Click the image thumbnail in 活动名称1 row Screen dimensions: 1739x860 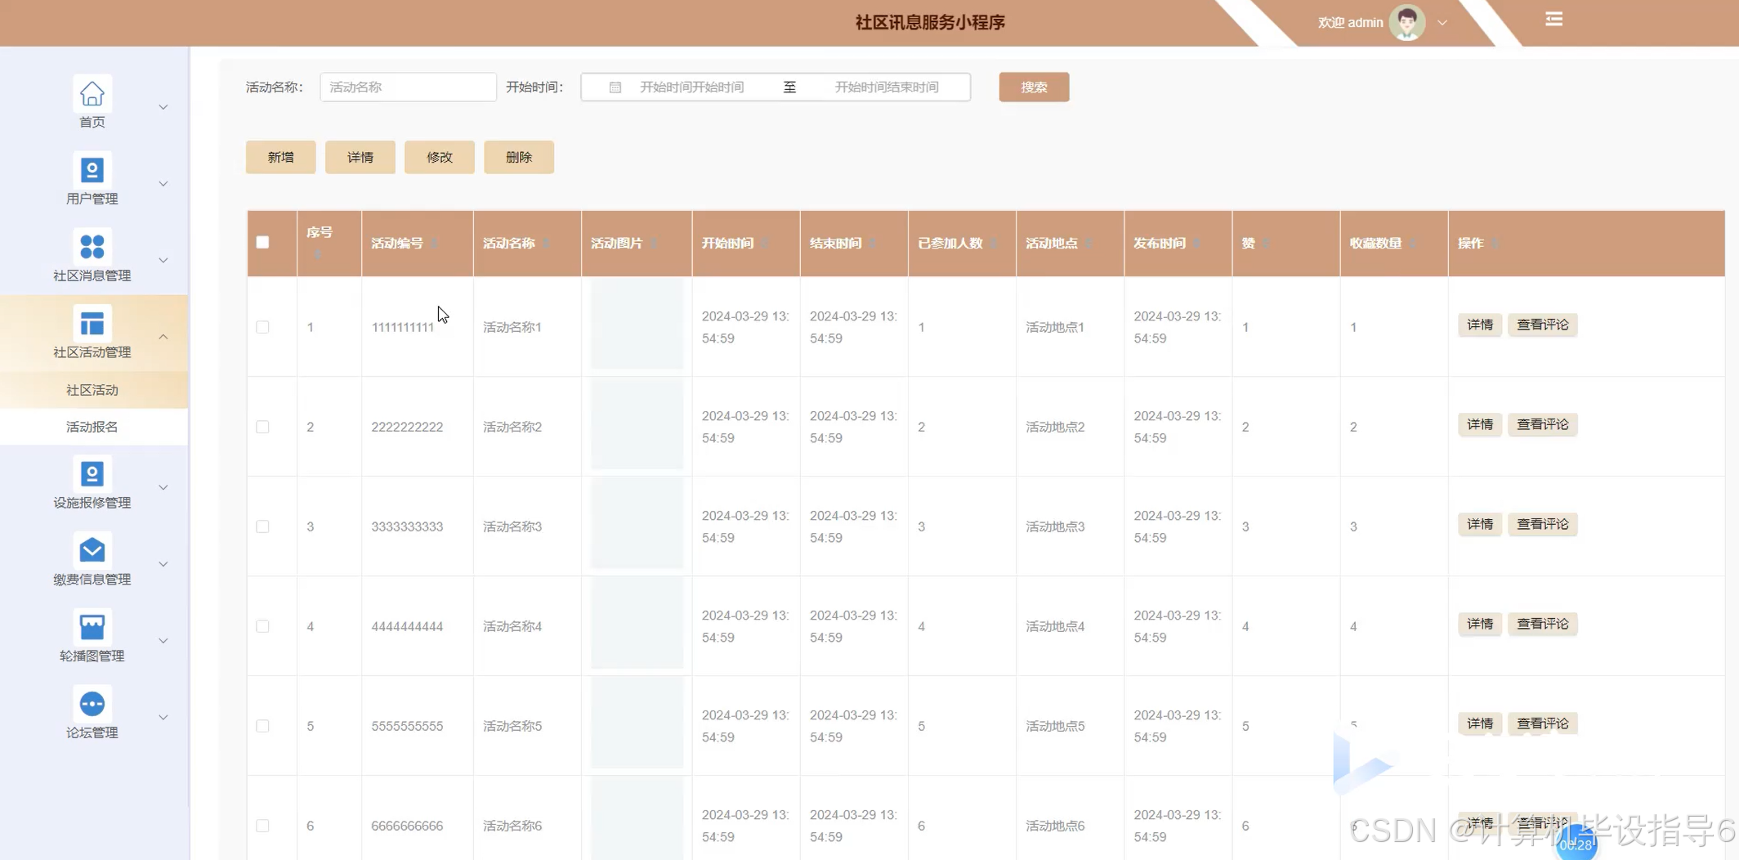tap(637, 325)
